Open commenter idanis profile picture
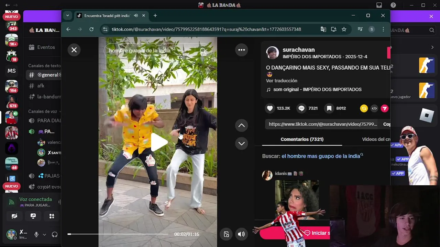440x247 pixels. pyautogui.click(x=267, y=175)
